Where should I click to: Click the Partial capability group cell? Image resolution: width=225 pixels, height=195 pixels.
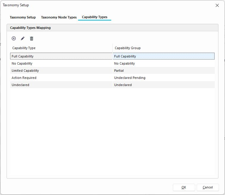coord(119,71)
